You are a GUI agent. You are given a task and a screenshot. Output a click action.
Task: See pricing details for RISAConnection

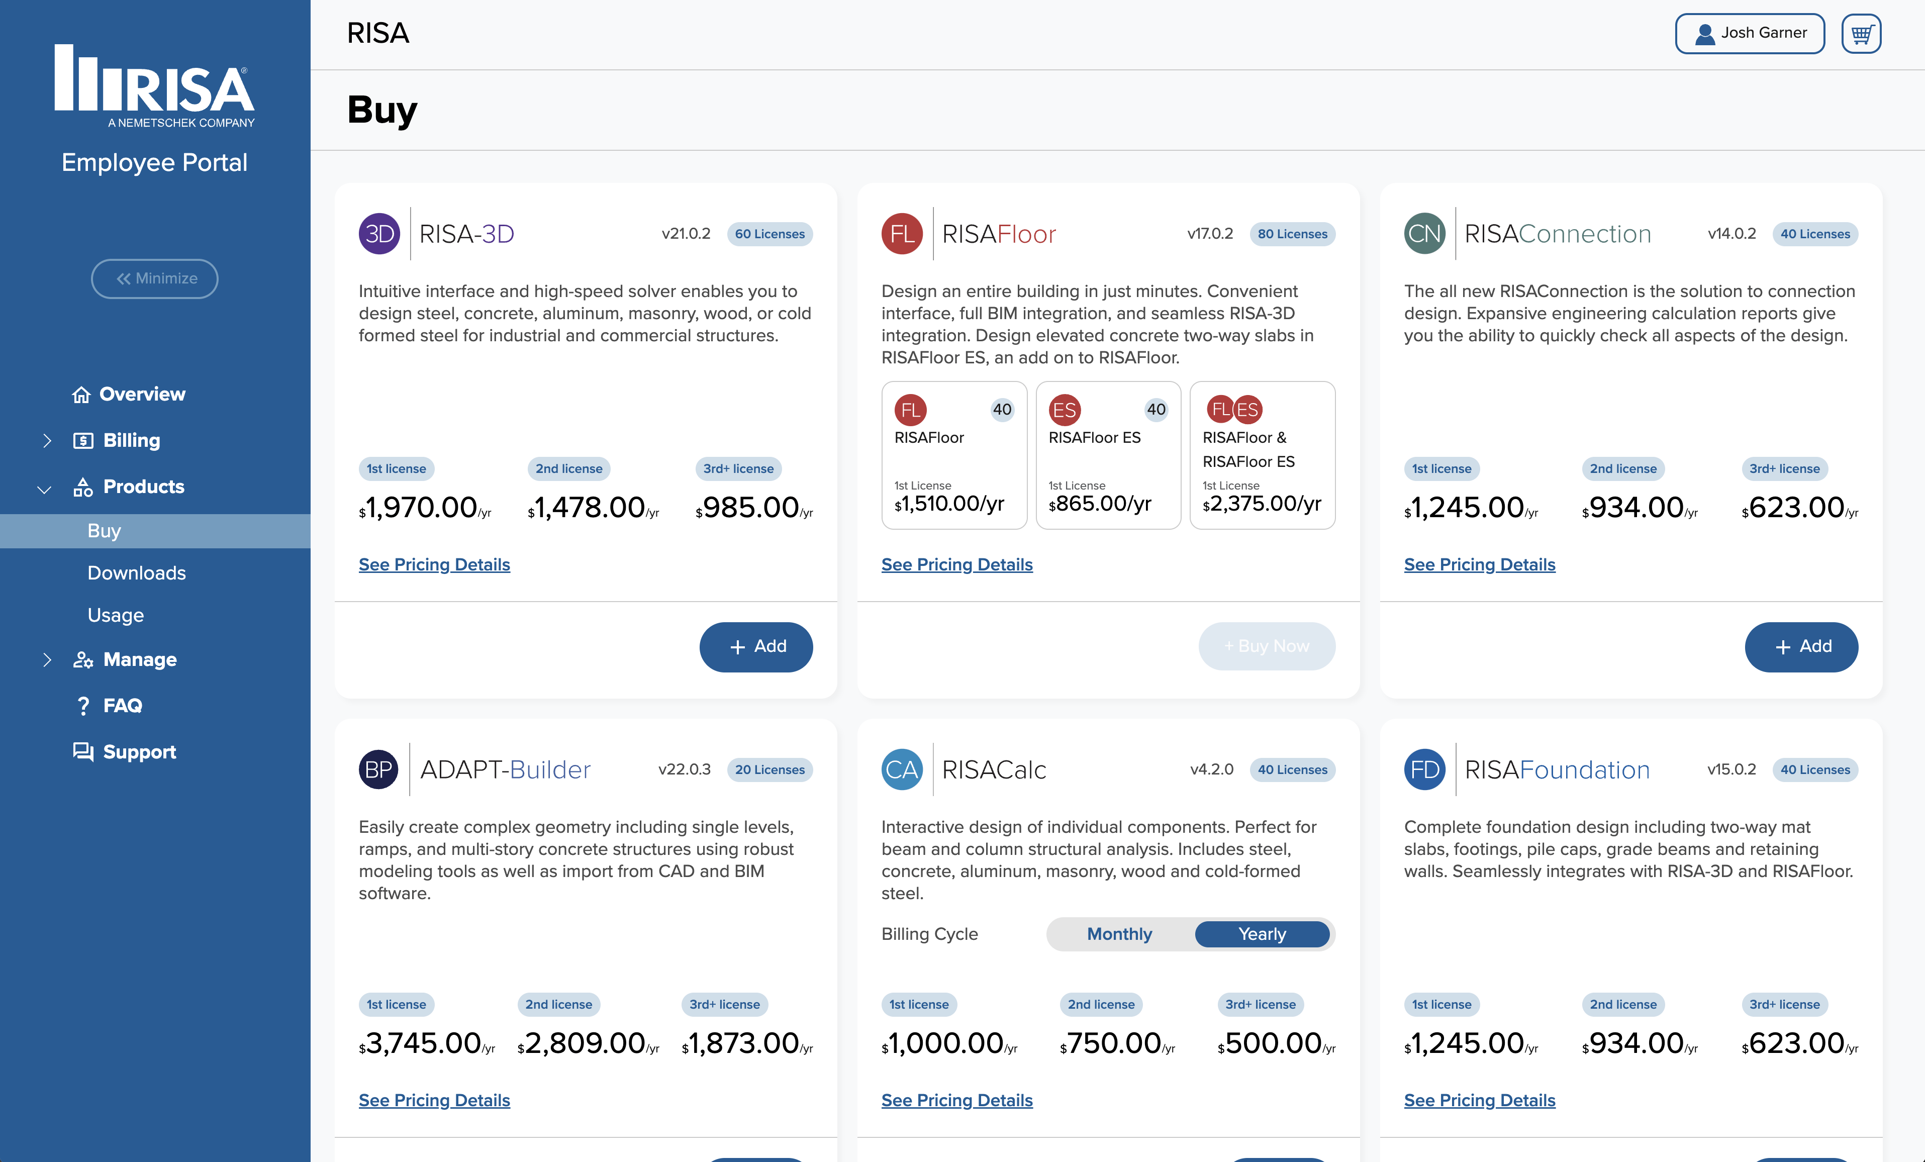point(1479,564)
